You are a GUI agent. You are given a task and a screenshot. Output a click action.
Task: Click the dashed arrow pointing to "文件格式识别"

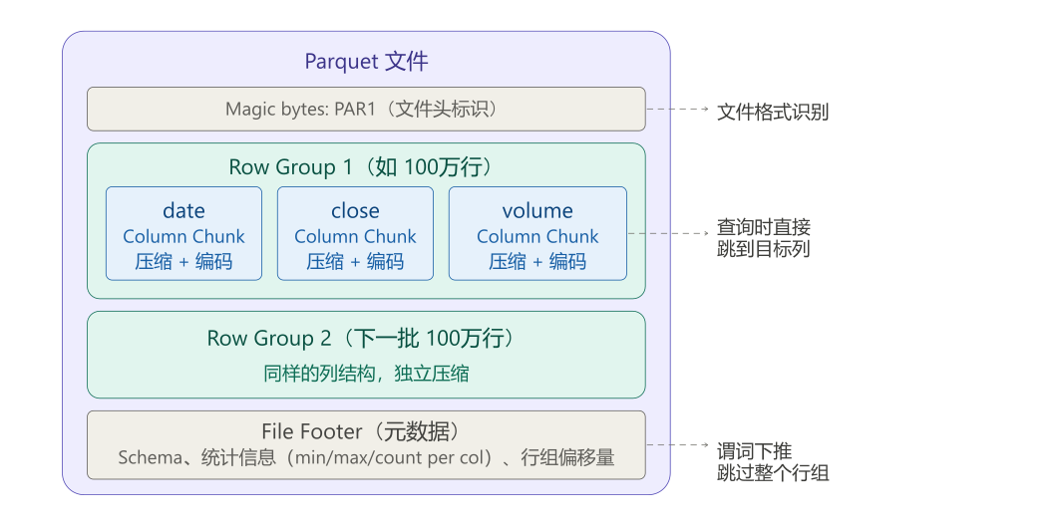(x=678, y=109)
